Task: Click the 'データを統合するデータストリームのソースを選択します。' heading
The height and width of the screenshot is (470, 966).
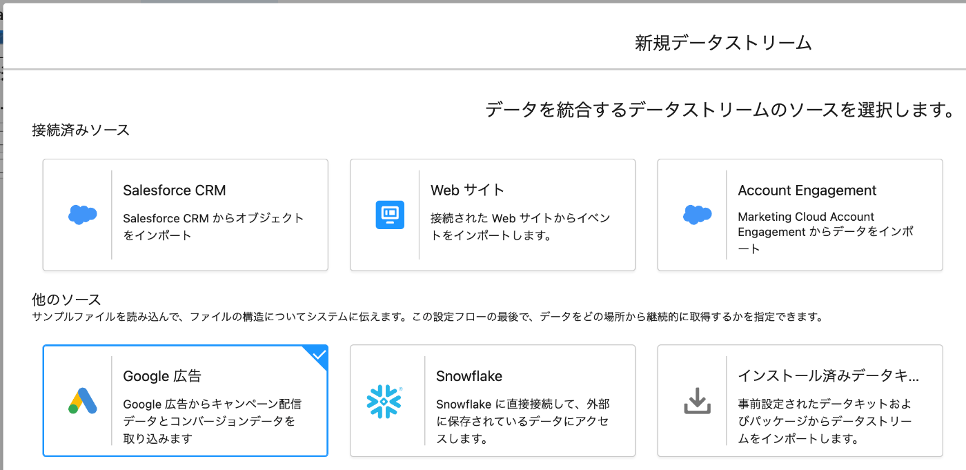Action: [720, 110]
